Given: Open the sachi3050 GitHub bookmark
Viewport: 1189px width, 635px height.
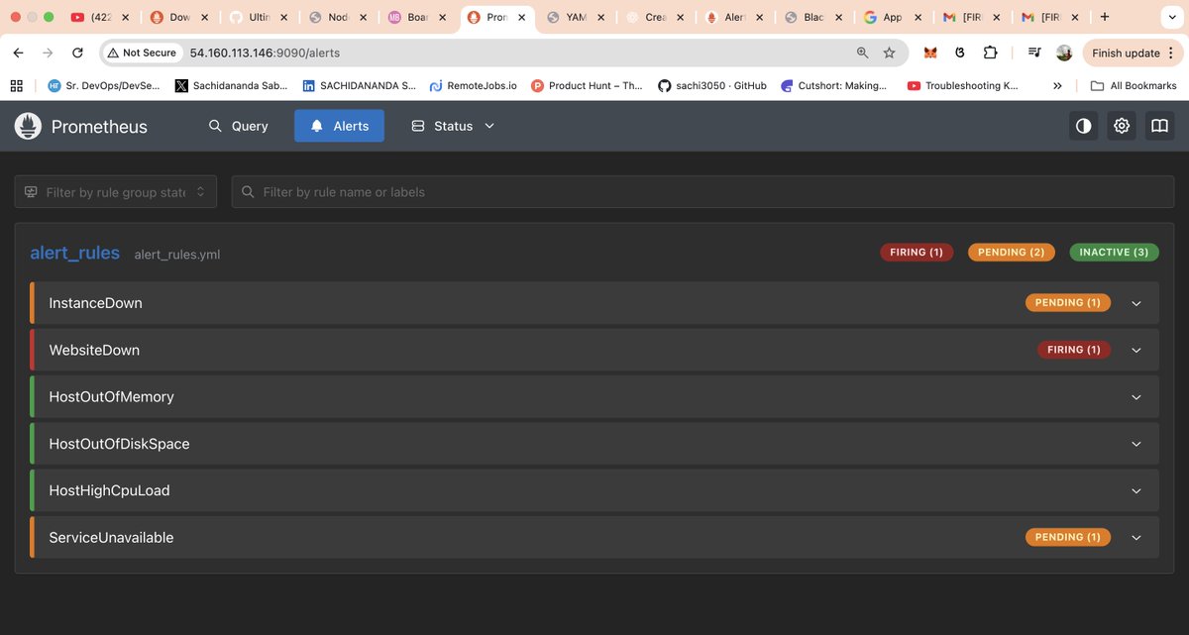Looking at the screenshot, I should pos(712,86).
